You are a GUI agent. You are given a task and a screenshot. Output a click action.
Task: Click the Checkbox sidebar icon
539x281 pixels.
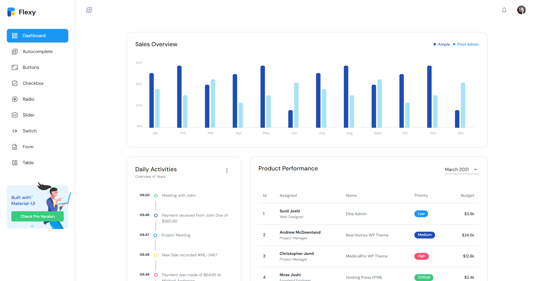click(15, 83)
